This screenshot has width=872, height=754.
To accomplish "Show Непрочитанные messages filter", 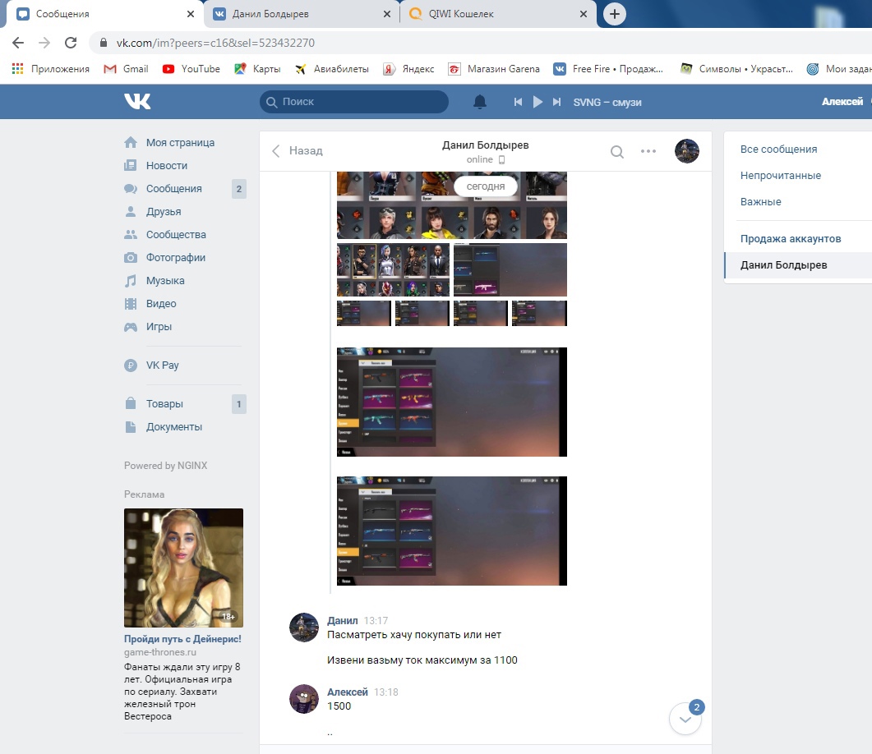I will click(x=780, y=176).
